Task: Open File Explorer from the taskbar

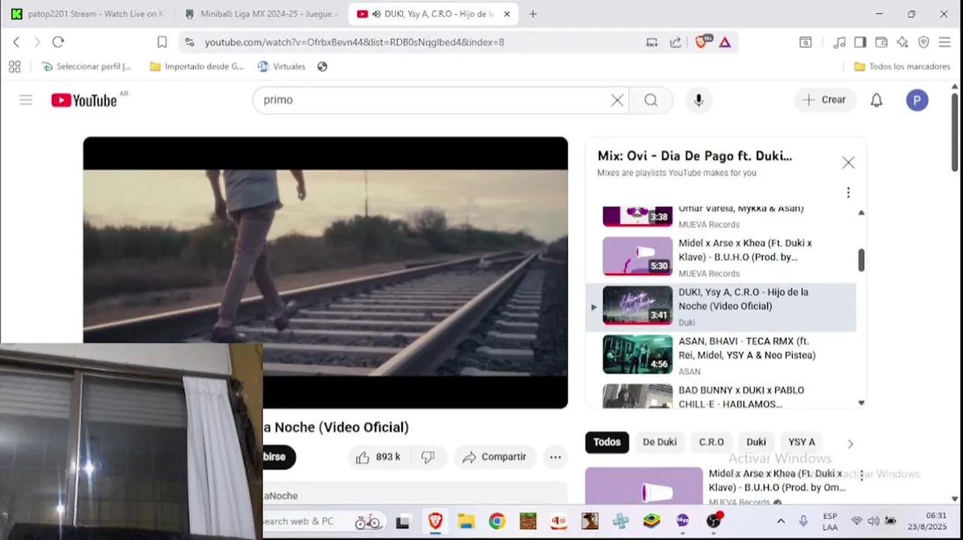Action: point(466,521)
